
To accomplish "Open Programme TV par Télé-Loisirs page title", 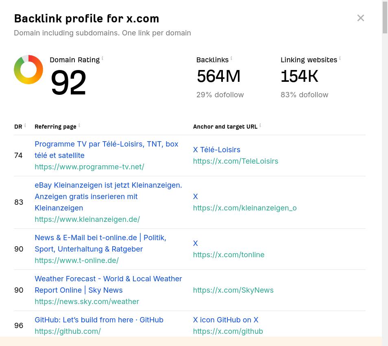I will tap(107, 150).
